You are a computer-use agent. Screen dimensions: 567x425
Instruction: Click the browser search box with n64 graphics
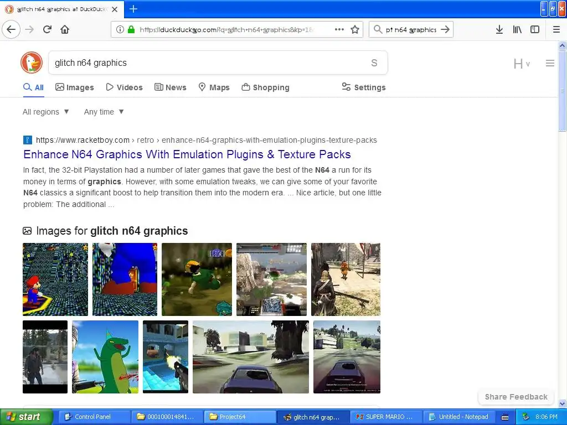pyautogui.click(x=411, y=30)
